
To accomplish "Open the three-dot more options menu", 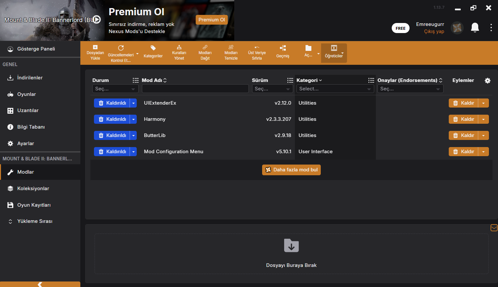I will tap(491, 28).
